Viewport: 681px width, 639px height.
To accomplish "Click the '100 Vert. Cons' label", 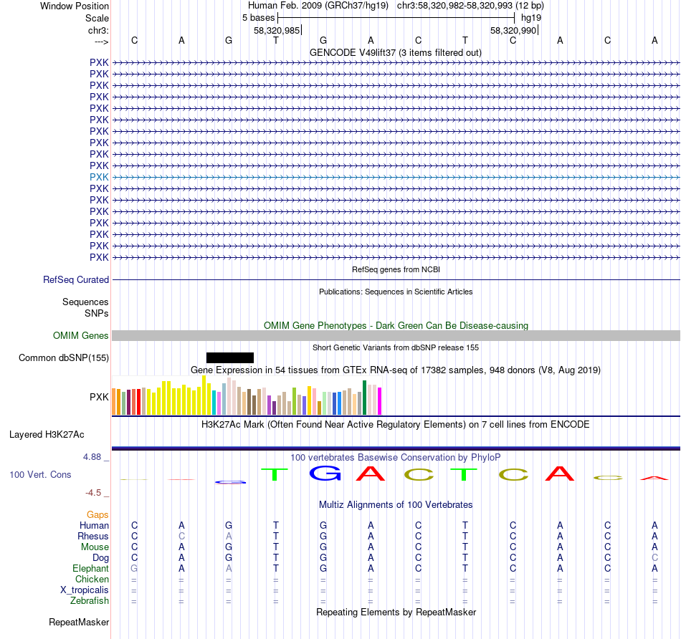I will pyautogui.click(x=40, y=475).
